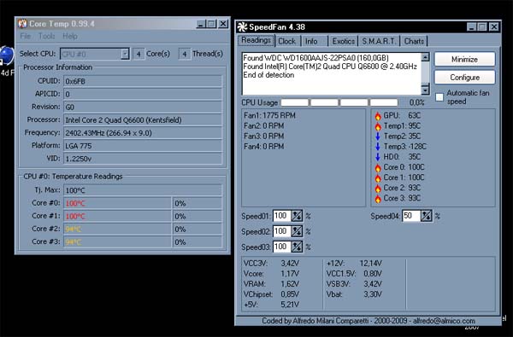The height and width of the screenshot is (337, 513).
Task: Click the Revision field value G0
Action: 143,107
